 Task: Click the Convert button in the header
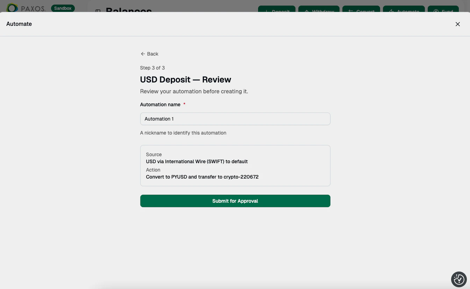[361, 11]
